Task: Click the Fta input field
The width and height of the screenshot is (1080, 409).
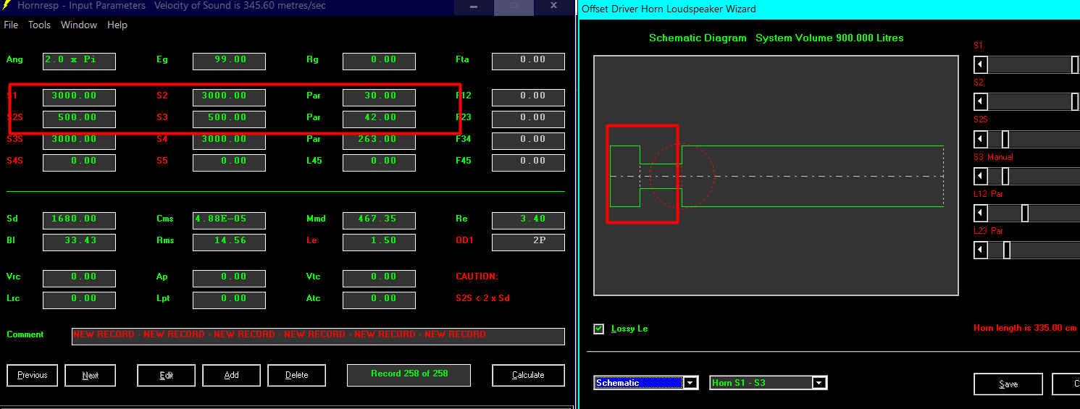Action: (528, 61)
